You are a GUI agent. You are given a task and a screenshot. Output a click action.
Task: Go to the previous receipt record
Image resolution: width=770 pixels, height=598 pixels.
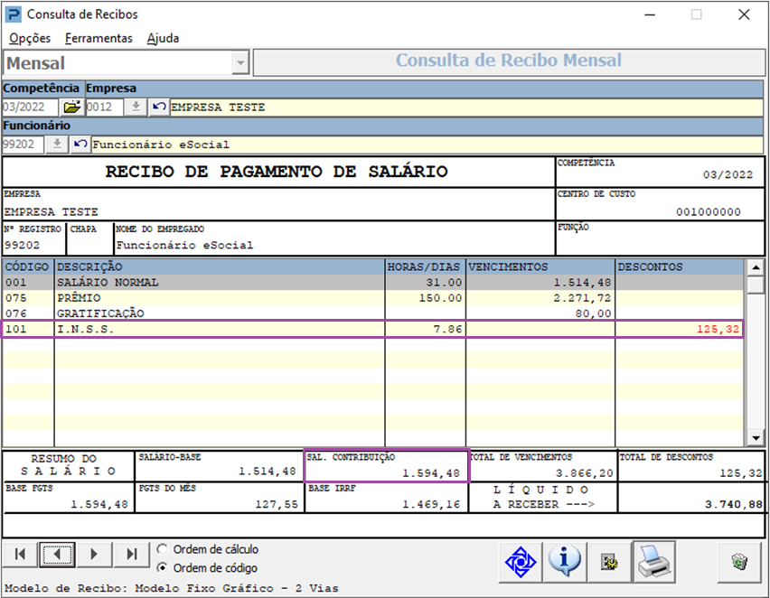58,555
